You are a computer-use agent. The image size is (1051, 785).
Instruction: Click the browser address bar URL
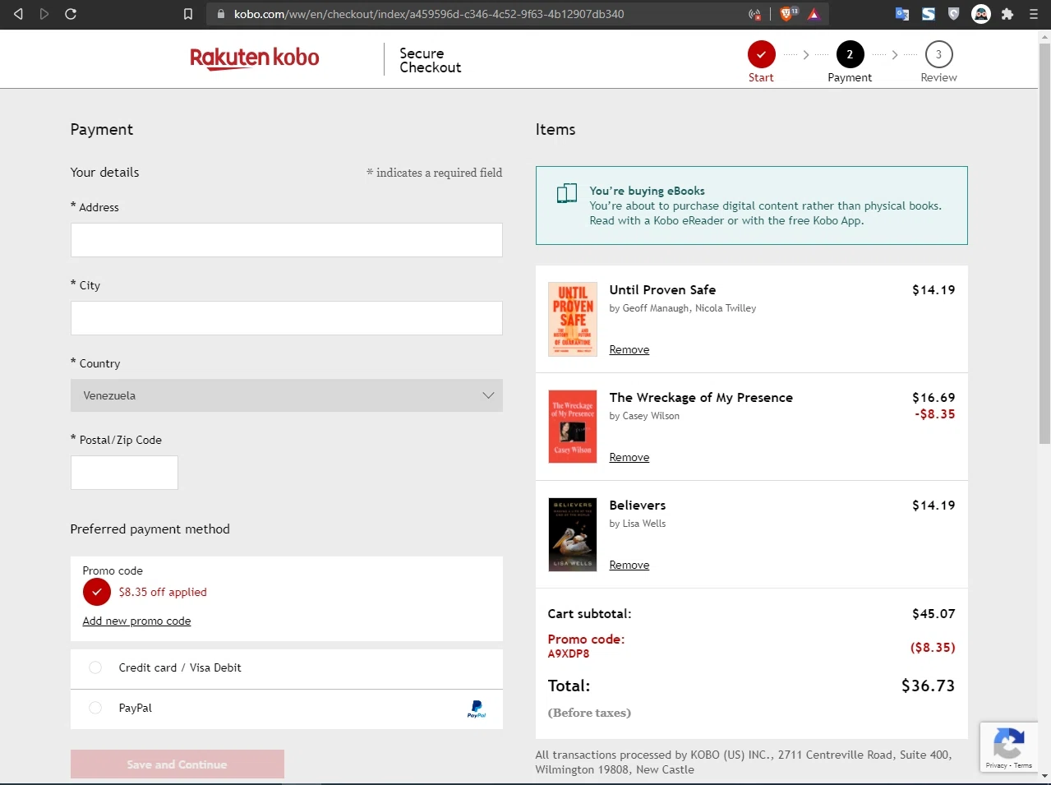(x=428, y=14)
